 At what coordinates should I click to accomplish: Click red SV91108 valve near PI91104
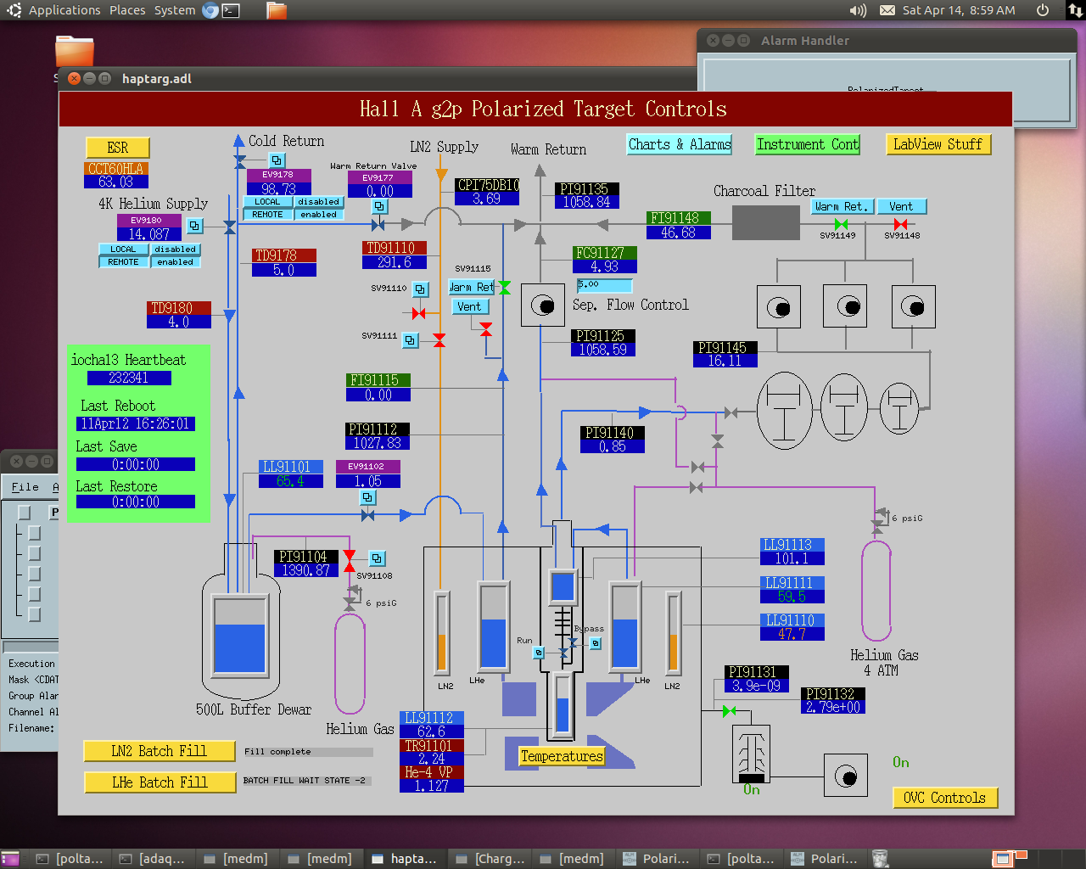[x=350, y=561]
